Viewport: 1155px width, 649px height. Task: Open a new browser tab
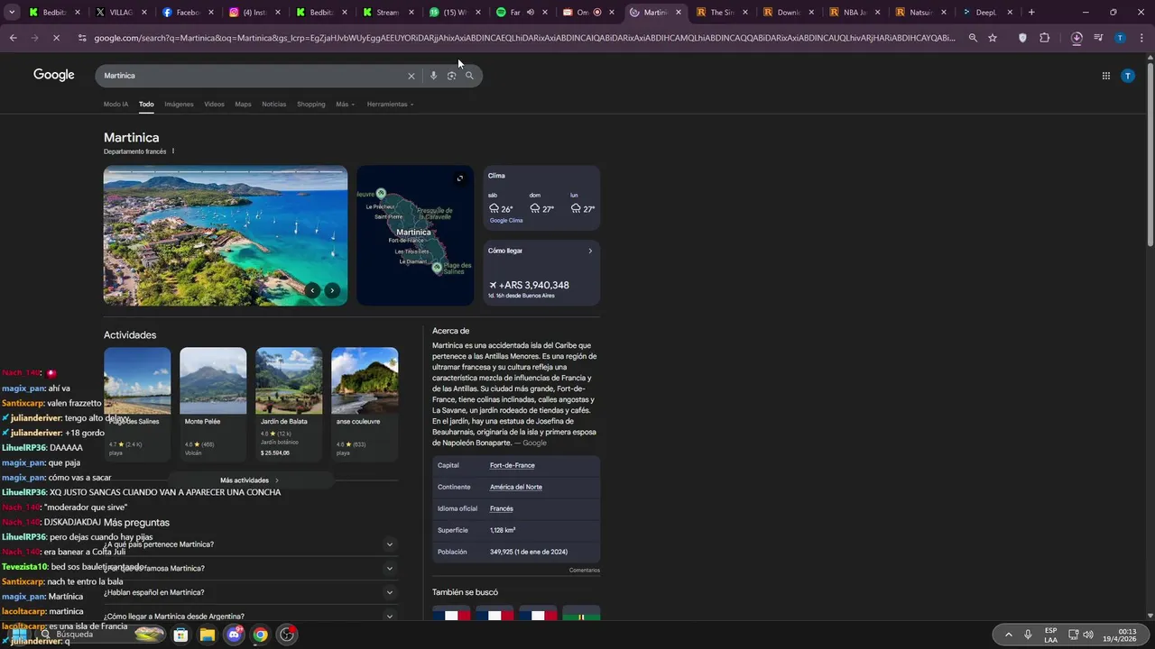pos(1031,13)
